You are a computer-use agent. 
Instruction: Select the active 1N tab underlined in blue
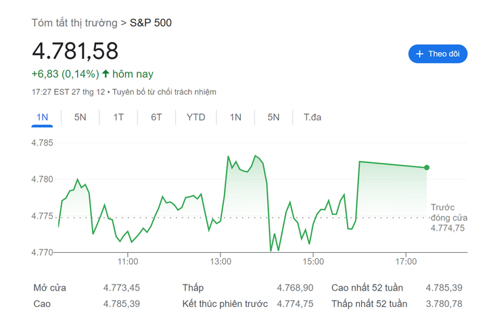(42, 118)
